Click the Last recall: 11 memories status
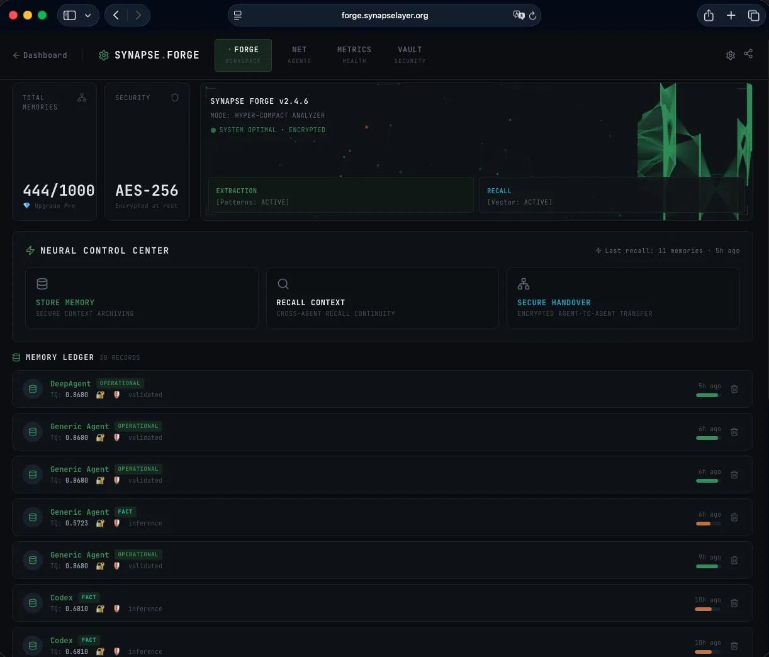Image resolution: width=769 pixels, height=657 pixels. (668, 250)
